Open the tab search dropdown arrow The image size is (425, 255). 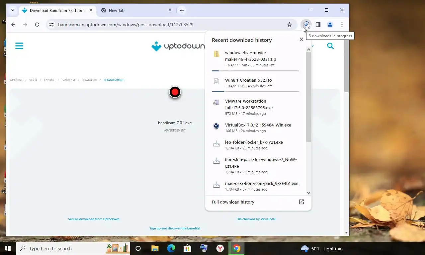(12, 10)
